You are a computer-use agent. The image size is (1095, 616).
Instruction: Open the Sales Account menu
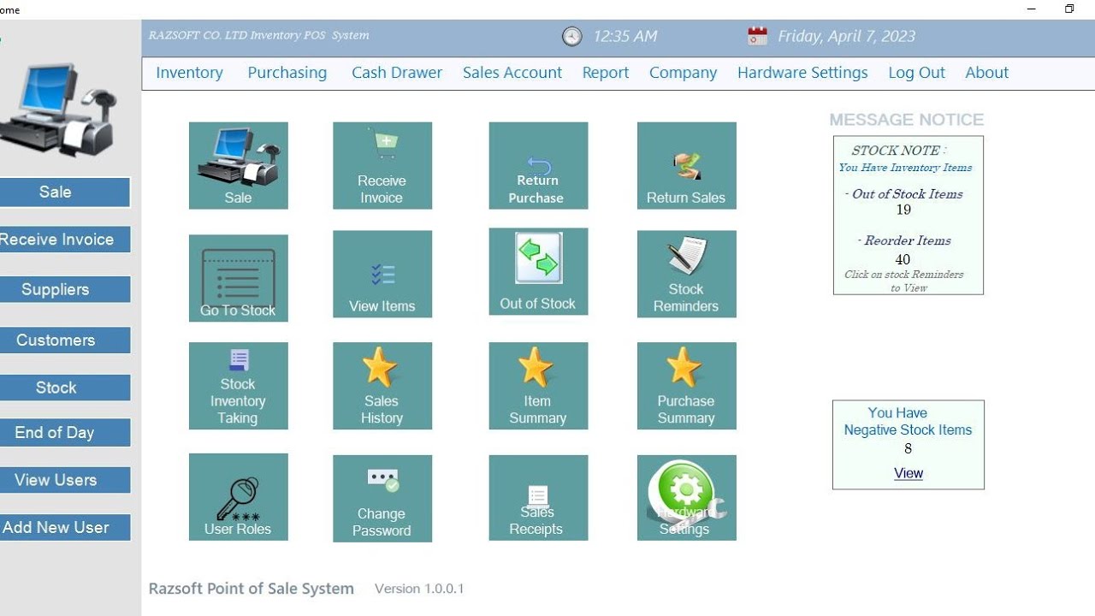click(512, 73)
